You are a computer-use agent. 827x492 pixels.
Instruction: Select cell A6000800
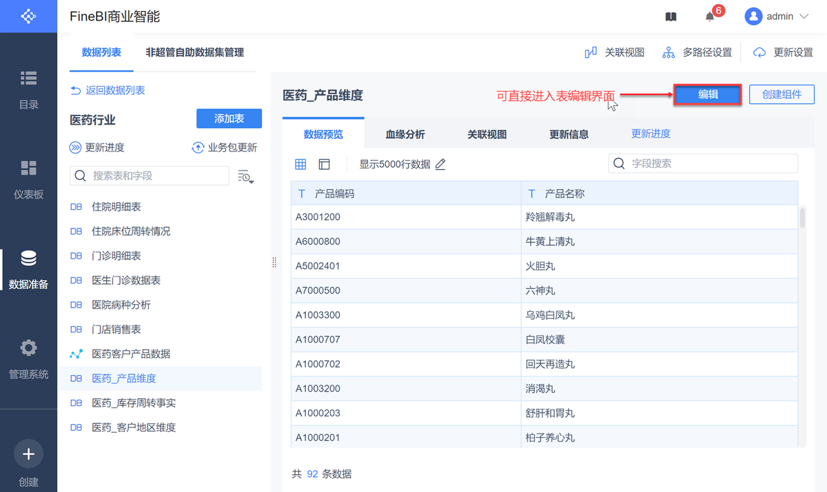tap(406, 242)
